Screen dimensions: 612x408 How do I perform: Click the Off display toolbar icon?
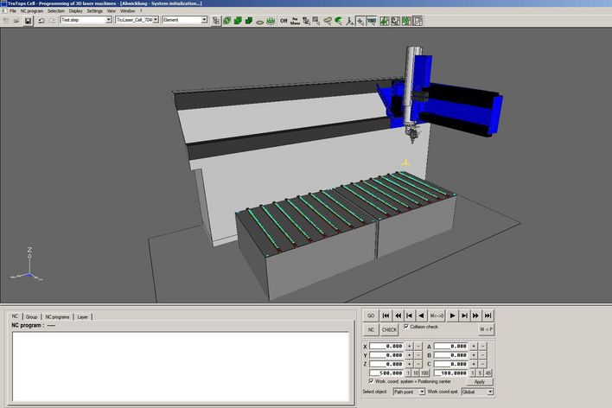click(x=284, y=20)
